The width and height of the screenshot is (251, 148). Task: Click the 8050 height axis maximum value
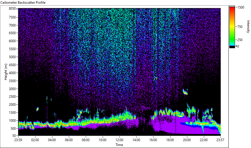[12, 9]
